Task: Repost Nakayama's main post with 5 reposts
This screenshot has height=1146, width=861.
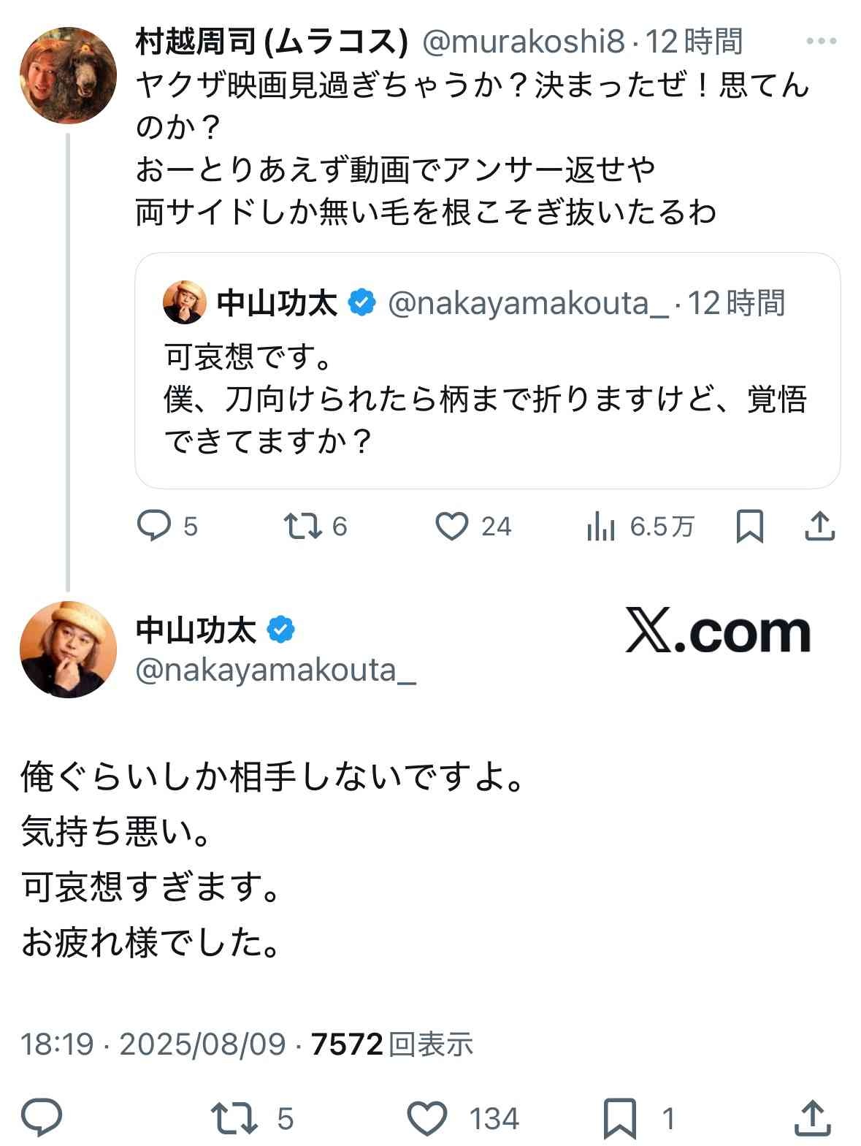Action: click(234, 1118)
